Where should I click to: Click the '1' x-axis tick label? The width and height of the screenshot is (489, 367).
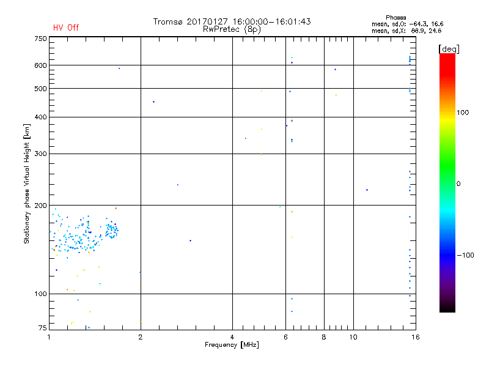(49, 337)
